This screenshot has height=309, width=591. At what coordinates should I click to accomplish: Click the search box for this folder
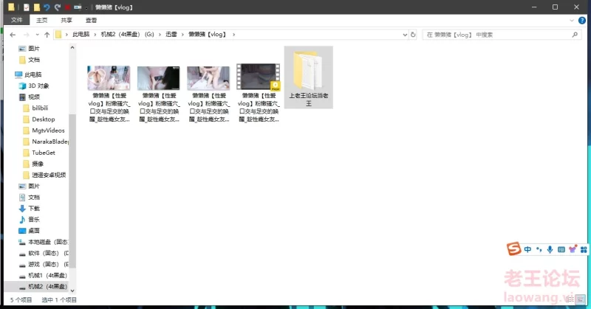point(502,35)
